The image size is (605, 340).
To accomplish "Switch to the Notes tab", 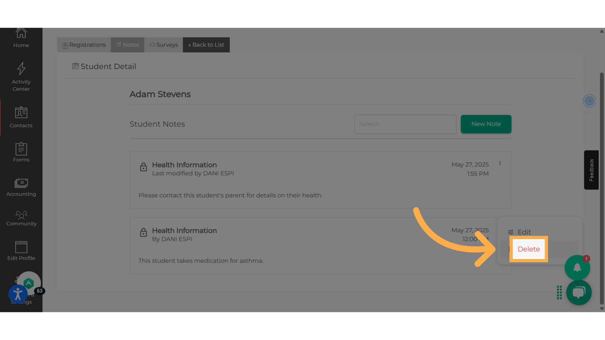I will pos(128,45).
